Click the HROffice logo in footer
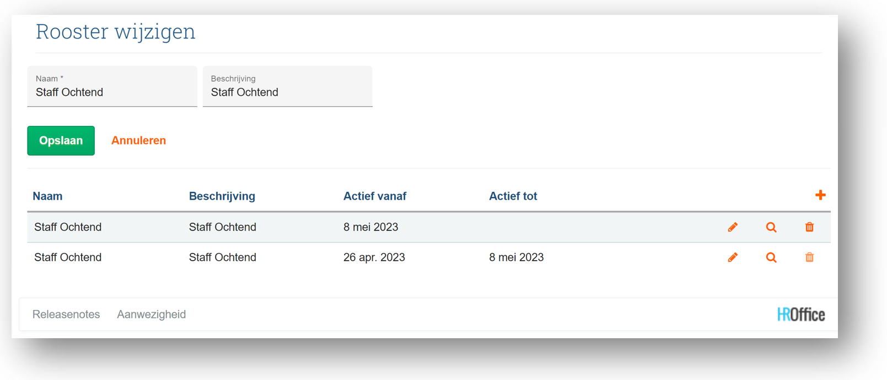887x380 pixels. (801, 315)
